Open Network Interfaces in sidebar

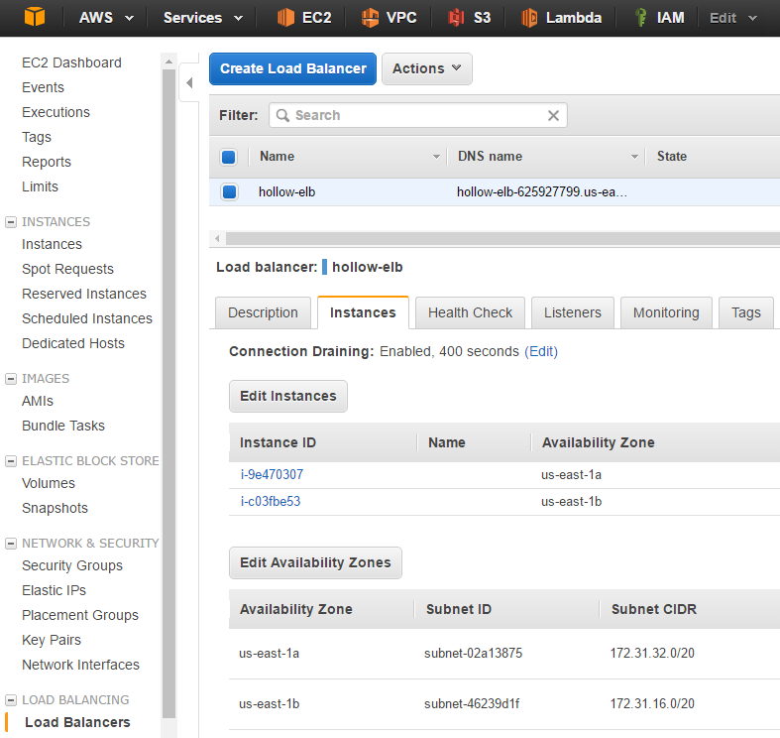(x=80, y=666)
